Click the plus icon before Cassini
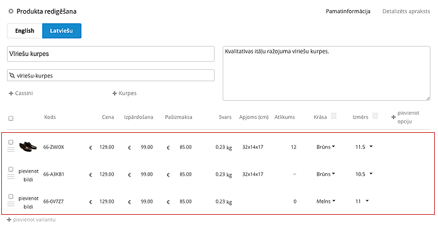Viewport: 438px width, 233px height. click(x=11, y=93)
